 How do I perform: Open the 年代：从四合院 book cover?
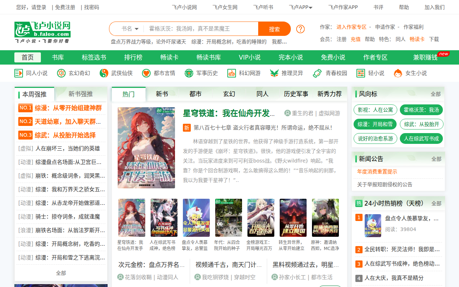(x=228, y=218)
